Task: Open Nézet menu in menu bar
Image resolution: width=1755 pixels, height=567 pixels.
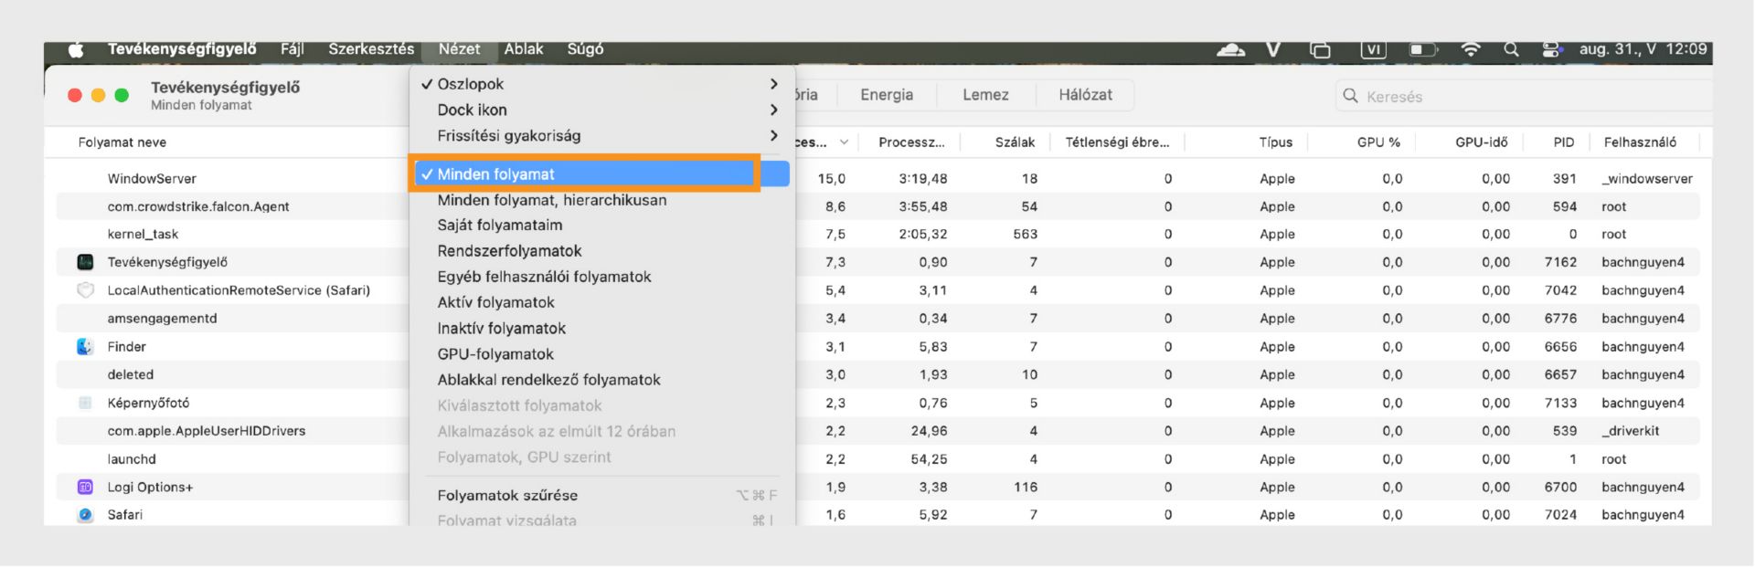Action: click(x=459, y=49)
